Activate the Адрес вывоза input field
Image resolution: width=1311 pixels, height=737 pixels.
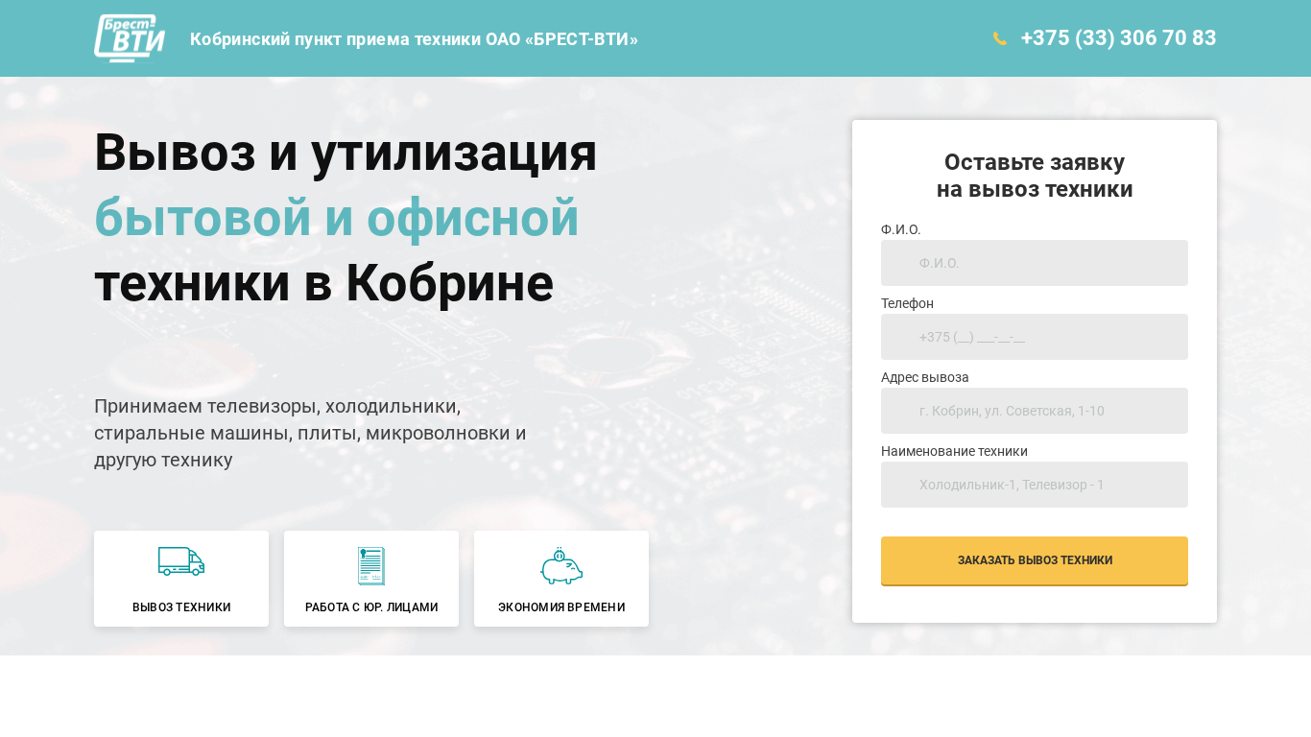pyautogui.click(x=1035, y=411)
